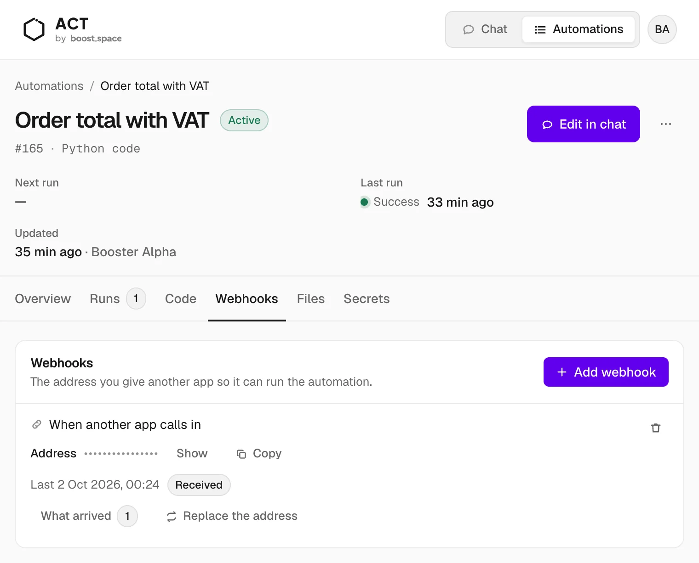
Task: Delete the webhook with the trash icon
Action: 655,428
